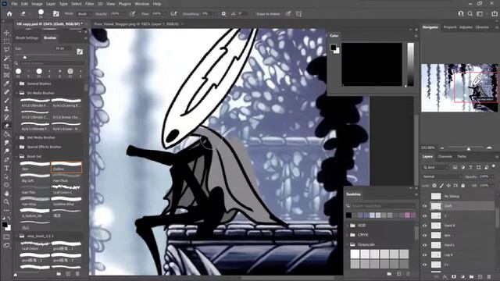The image size is (500, 281).
Task: Lock all with padlock icon in Layers
Action: coord(463,186)
